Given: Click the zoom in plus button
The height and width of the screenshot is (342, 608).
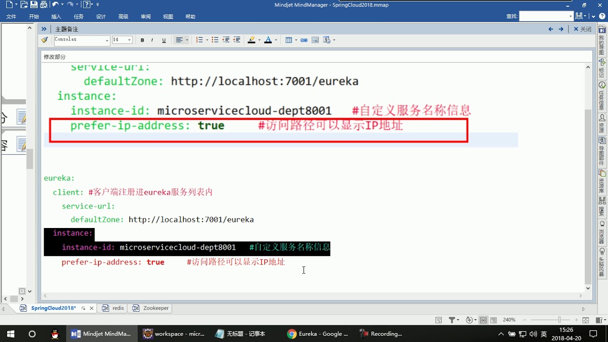Looking at the screenshot, I should [x=577, y=320].
